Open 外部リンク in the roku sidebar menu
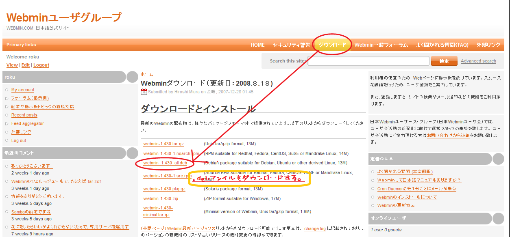 [x=21, y=132]
